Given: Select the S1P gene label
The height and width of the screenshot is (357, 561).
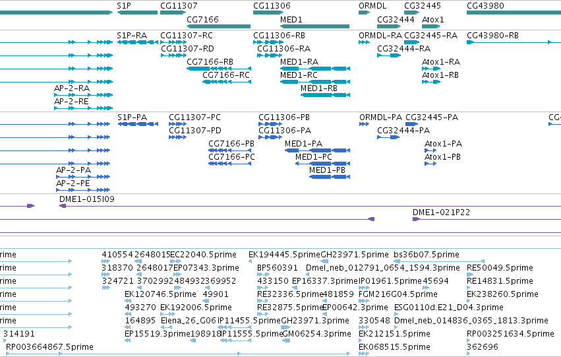Looking at the screenshot, I should click(124, 6).
